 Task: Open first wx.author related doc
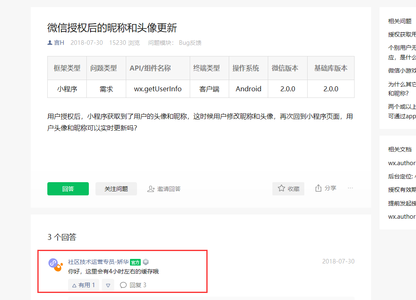coord(402,163)
